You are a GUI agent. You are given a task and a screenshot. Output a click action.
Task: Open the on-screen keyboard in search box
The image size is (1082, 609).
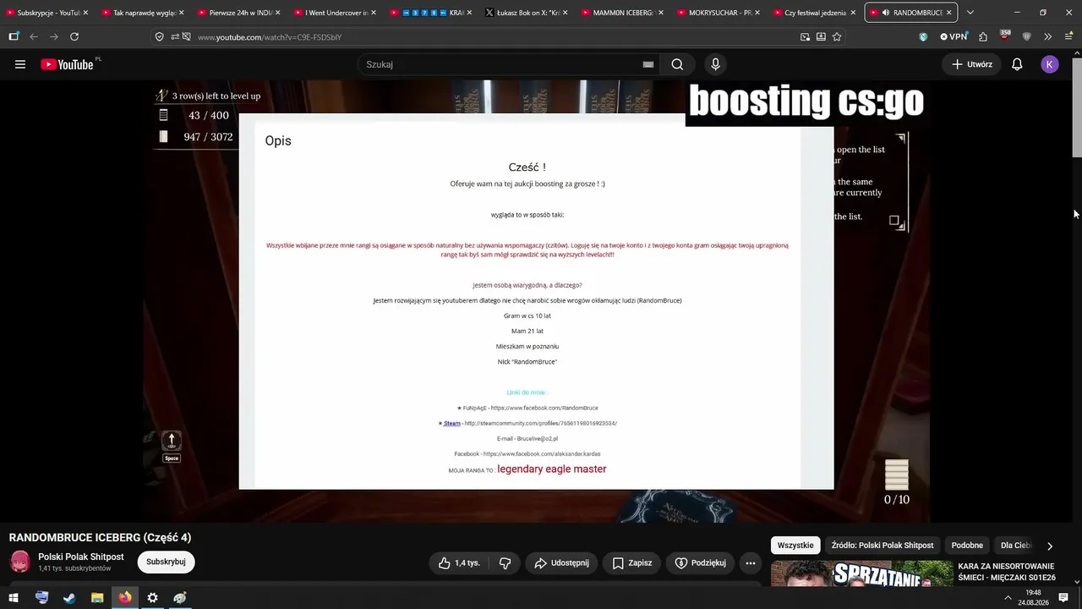coord(648,64)
